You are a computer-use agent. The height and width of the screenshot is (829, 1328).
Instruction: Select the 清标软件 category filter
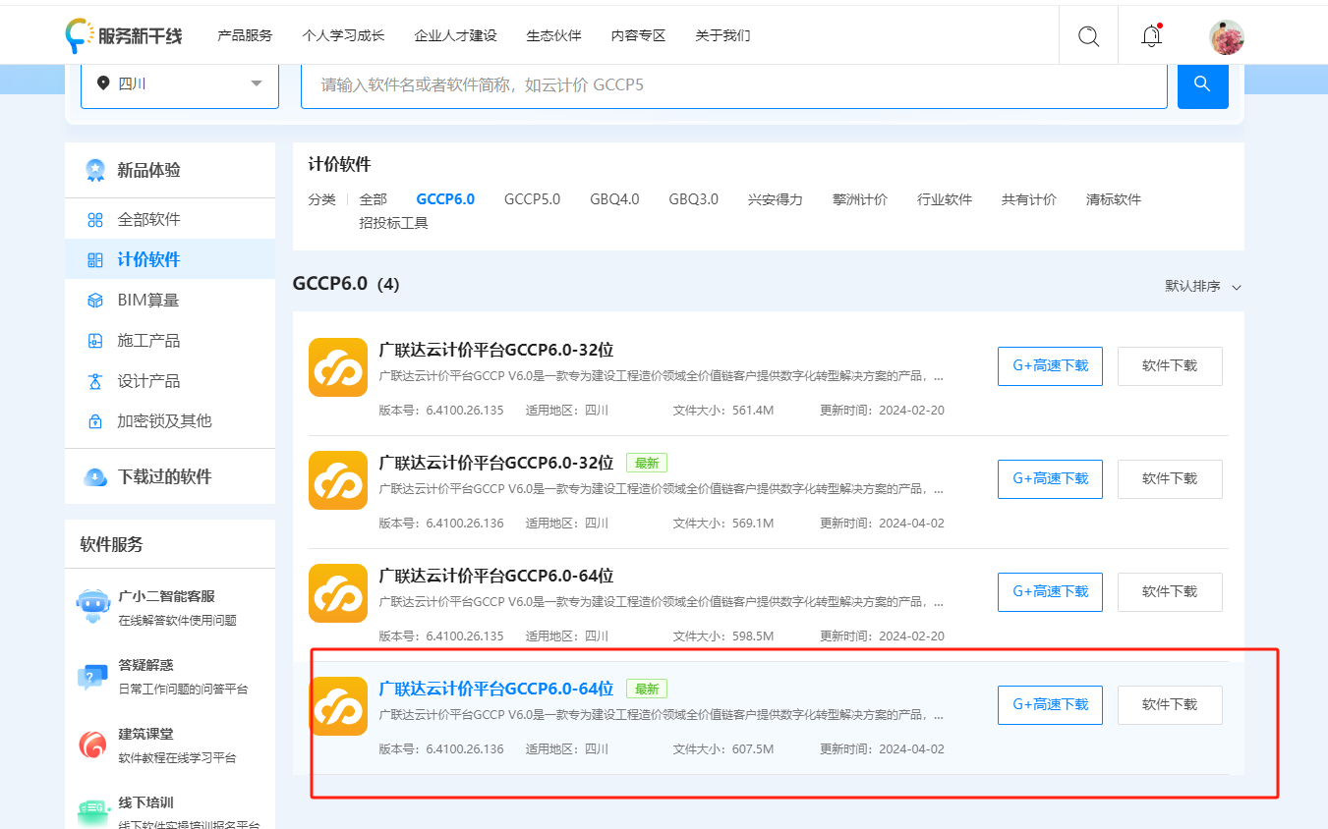pyautogui.click(x=1113, y=199)
